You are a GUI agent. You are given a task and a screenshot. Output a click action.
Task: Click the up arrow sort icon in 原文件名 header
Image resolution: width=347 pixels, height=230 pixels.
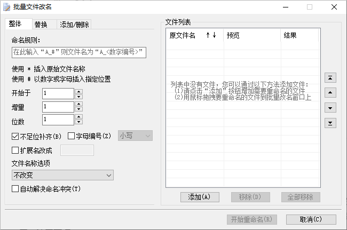click(x=208, y=35)
